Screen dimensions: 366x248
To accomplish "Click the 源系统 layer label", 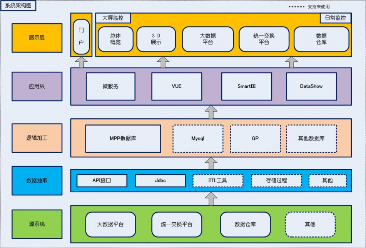I will [x=37, y=224].
